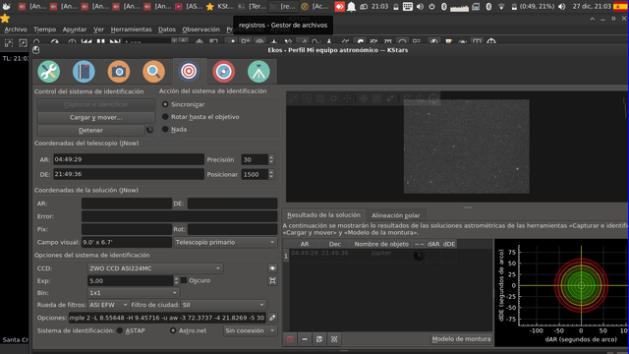Click the Opciones solver arguments field
This screenshot has width=629, height=354.
(167, 318)
